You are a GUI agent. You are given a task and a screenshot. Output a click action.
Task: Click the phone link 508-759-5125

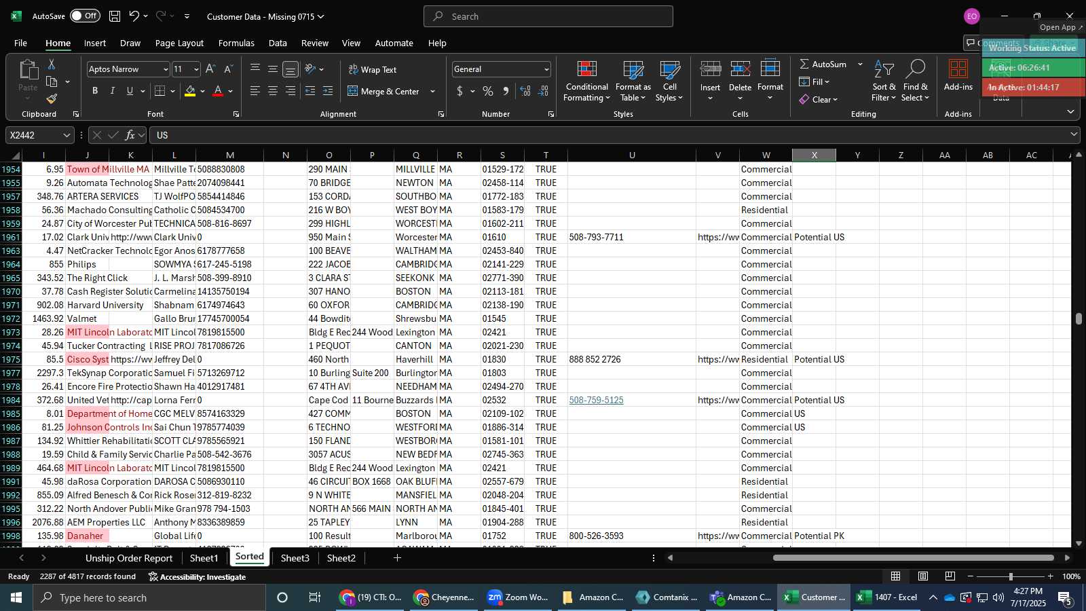click(596, 400)
